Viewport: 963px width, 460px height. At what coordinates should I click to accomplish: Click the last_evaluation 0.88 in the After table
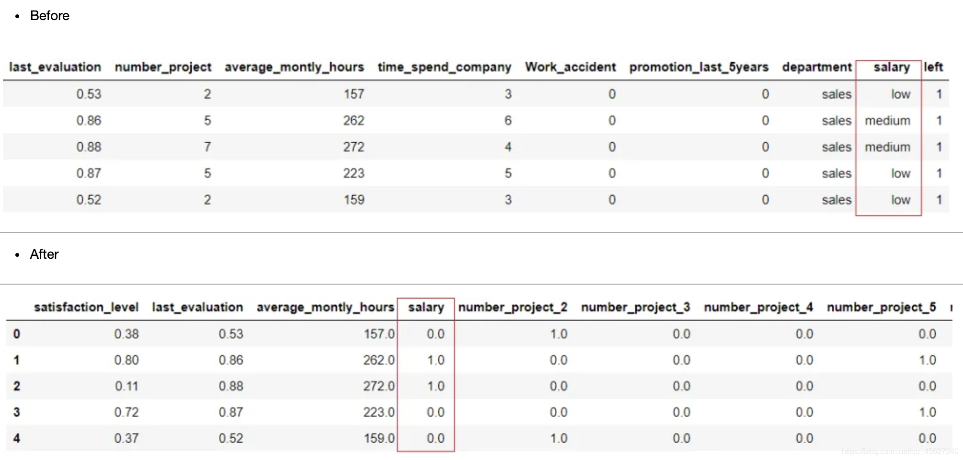231,386
